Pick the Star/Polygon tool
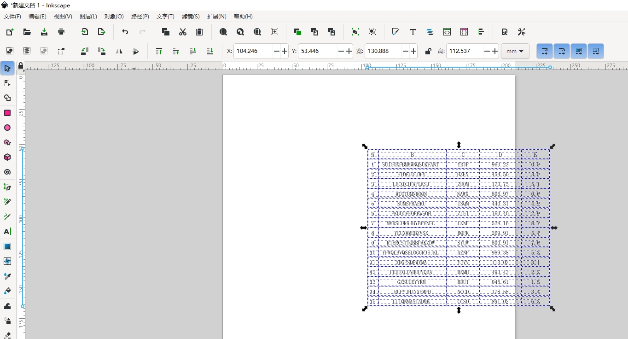 tap(7, 142)
